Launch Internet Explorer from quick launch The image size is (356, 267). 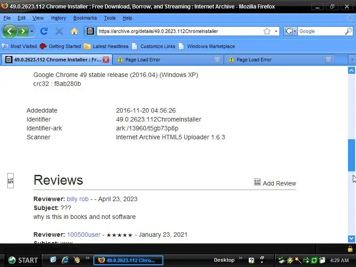[x=65, y=259]
